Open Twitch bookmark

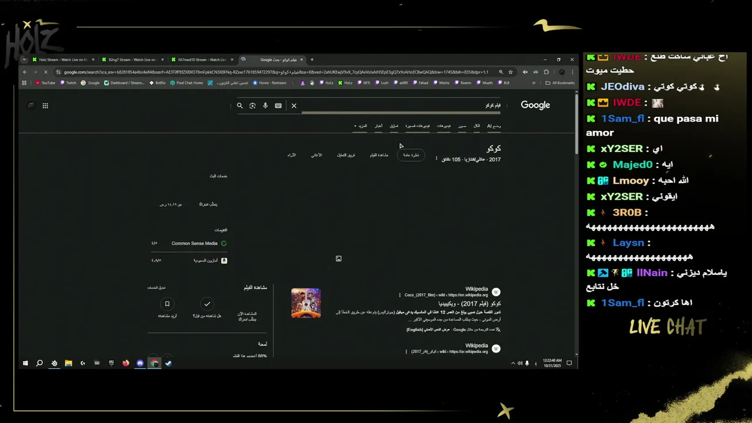[x=68, y=83]
